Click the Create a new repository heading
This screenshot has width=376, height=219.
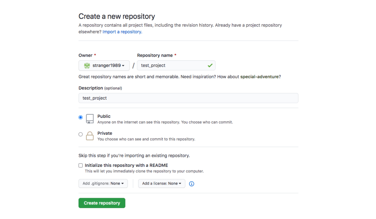[x=117, y=16]
